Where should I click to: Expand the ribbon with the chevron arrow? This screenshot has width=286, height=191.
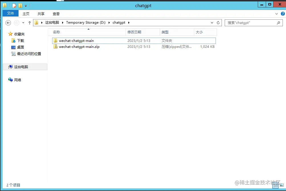click(277, 14)
